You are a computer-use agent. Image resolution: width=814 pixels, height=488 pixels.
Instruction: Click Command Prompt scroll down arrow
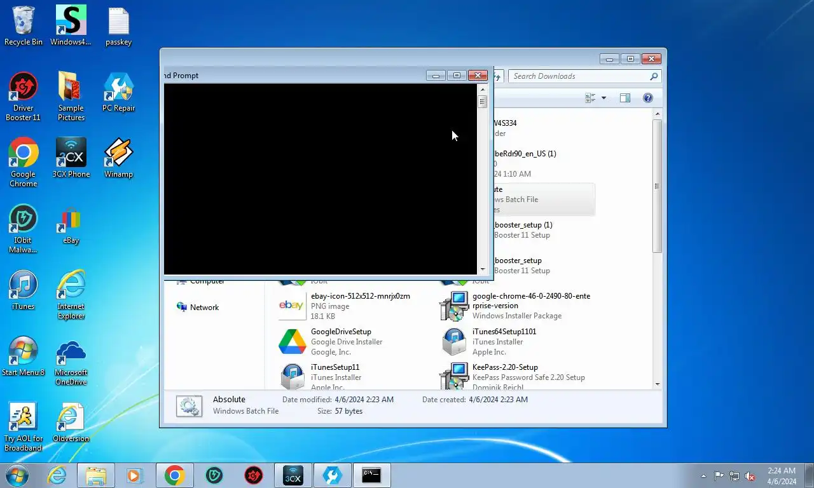(482, 269)
